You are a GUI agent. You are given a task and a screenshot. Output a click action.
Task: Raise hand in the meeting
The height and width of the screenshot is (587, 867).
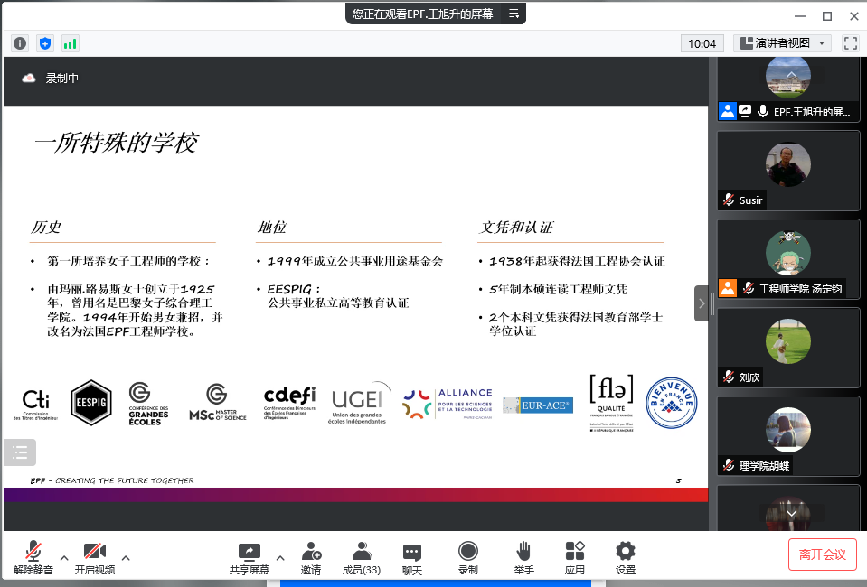click(523, 557)
